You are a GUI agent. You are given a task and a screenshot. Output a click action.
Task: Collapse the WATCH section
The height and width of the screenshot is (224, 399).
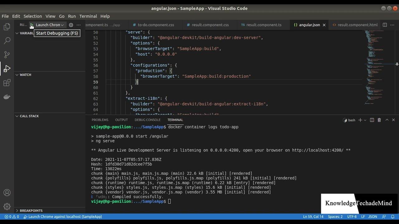click(x=24, y=75)
